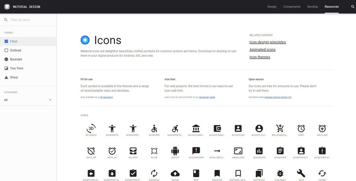Select the android robot icon

175,151
